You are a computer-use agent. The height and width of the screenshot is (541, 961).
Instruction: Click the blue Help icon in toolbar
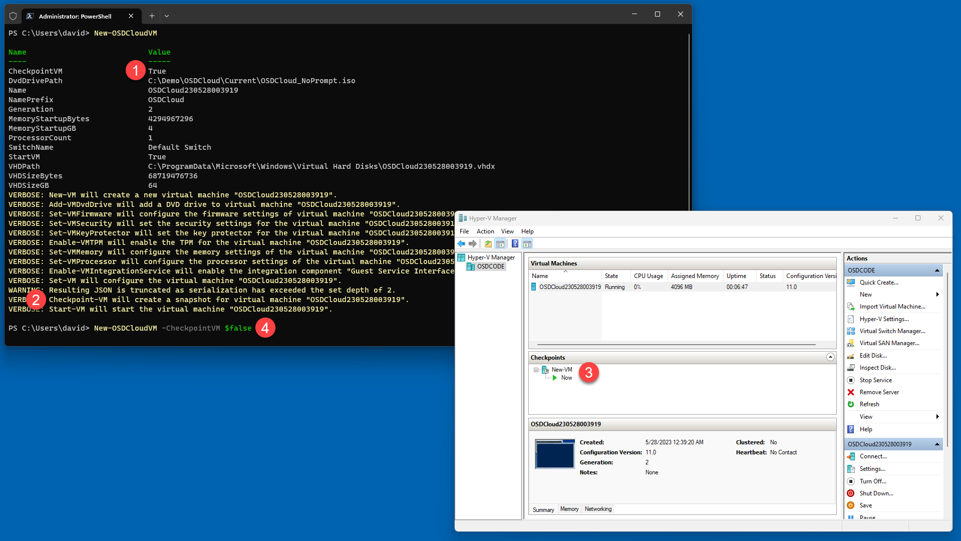515,244
